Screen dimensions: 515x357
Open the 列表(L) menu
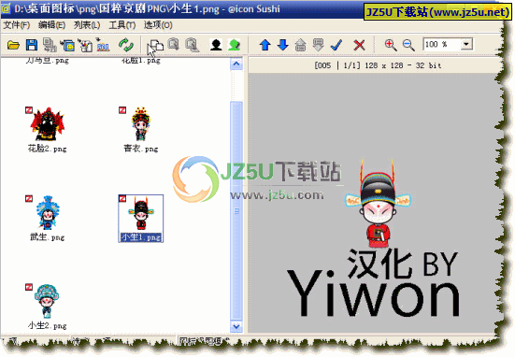pyautogui.click(x=87, y=25)
